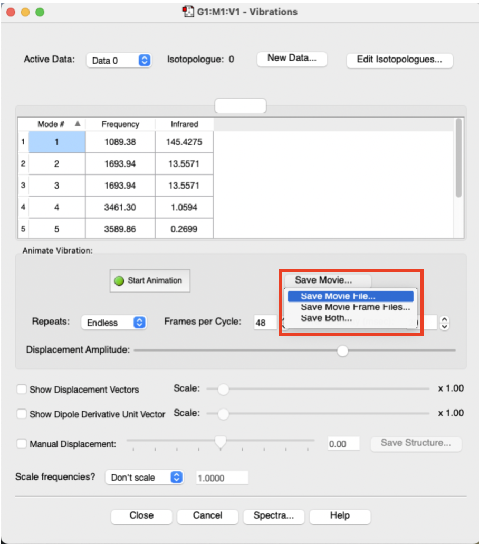Click the Mode # column sort arrow
This screenshot has width=479, height=545.
click(x=78, y=124)
